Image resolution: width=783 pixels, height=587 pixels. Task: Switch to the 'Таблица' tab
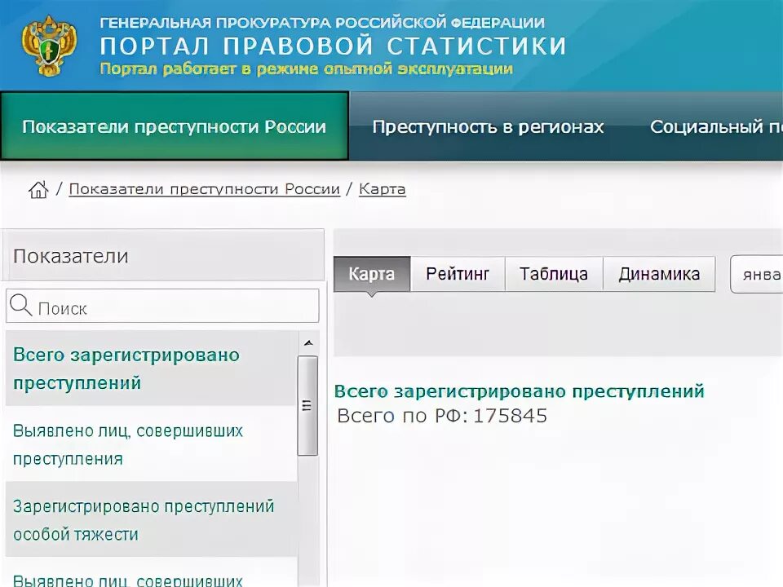coord(554,274)
